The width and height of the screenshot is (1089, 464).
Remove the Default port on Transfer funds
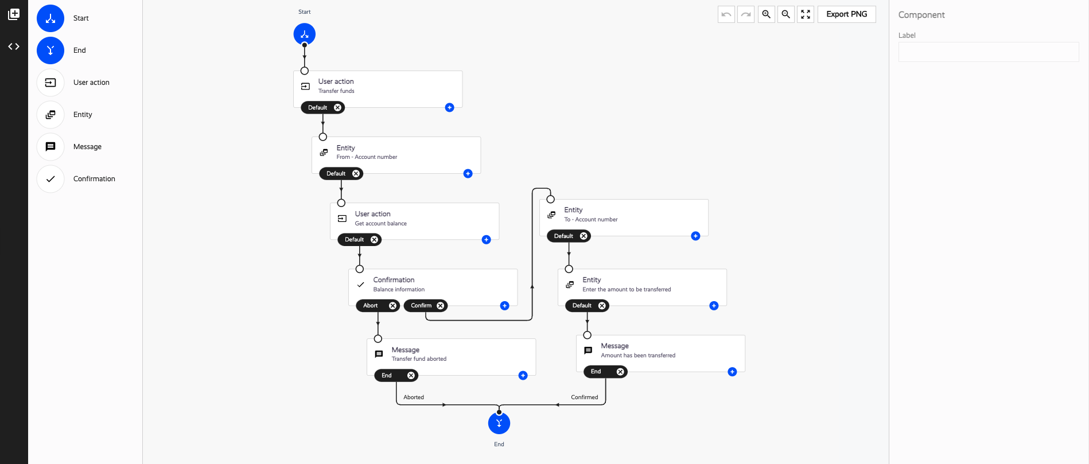coord(337,107)
